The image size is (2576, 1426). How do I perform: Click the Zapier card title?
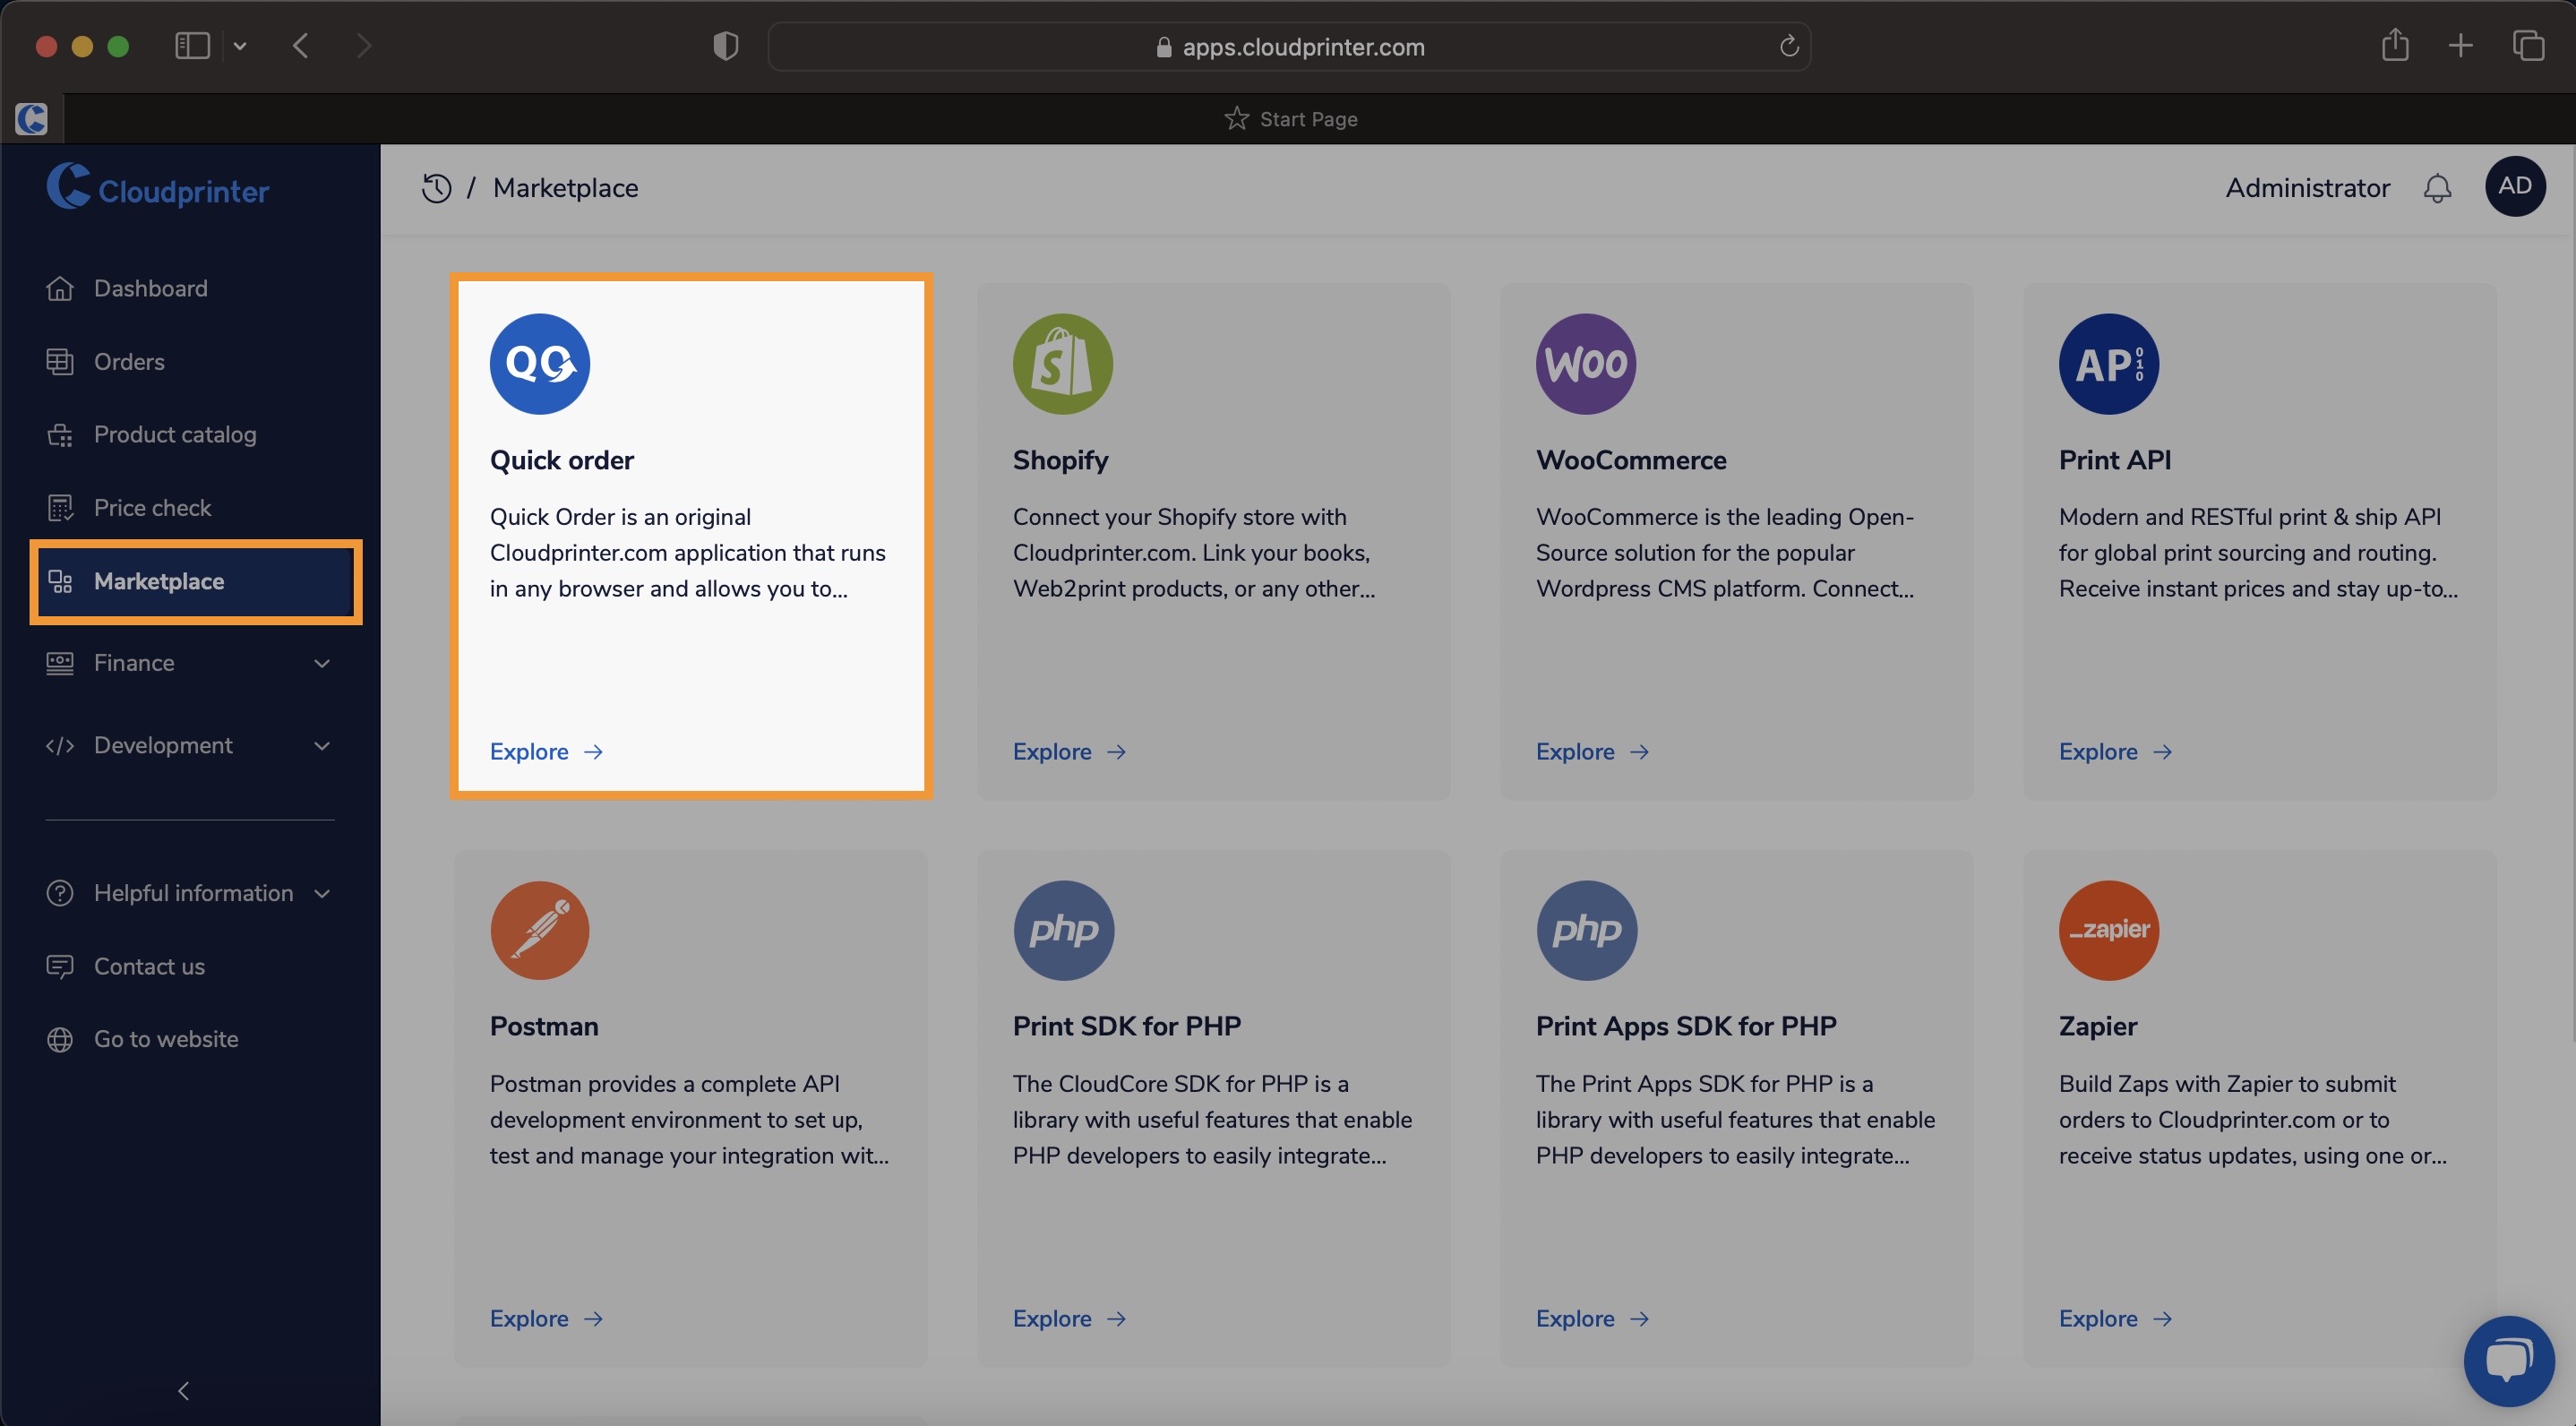point(2098,1026)
